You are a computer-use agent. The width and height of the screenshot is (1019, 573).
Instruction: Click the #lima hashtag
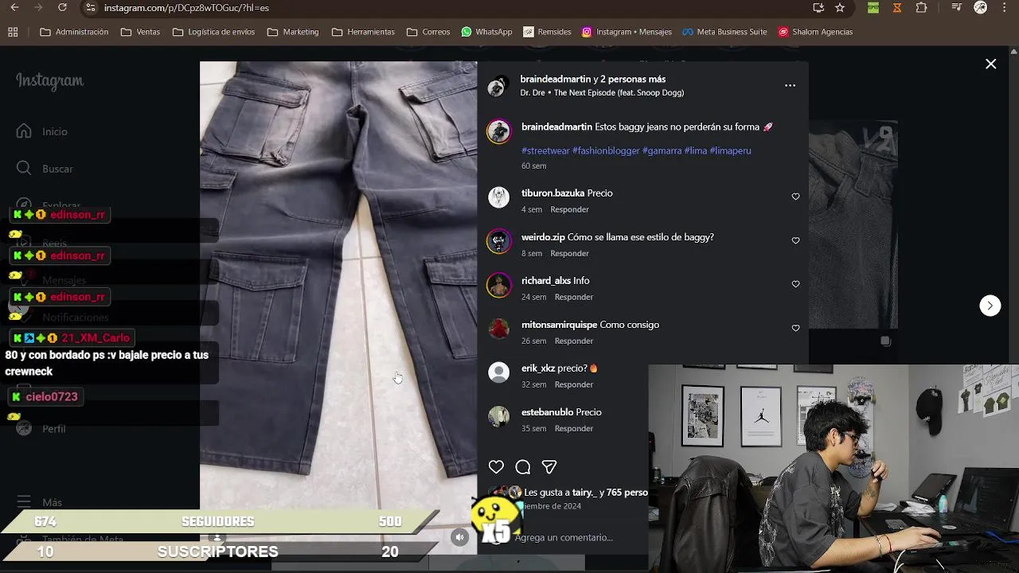point(695,150)
